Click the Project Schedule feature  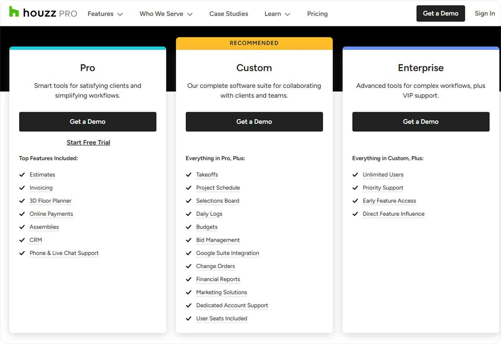pyautogui.click(x=218, y=188)
